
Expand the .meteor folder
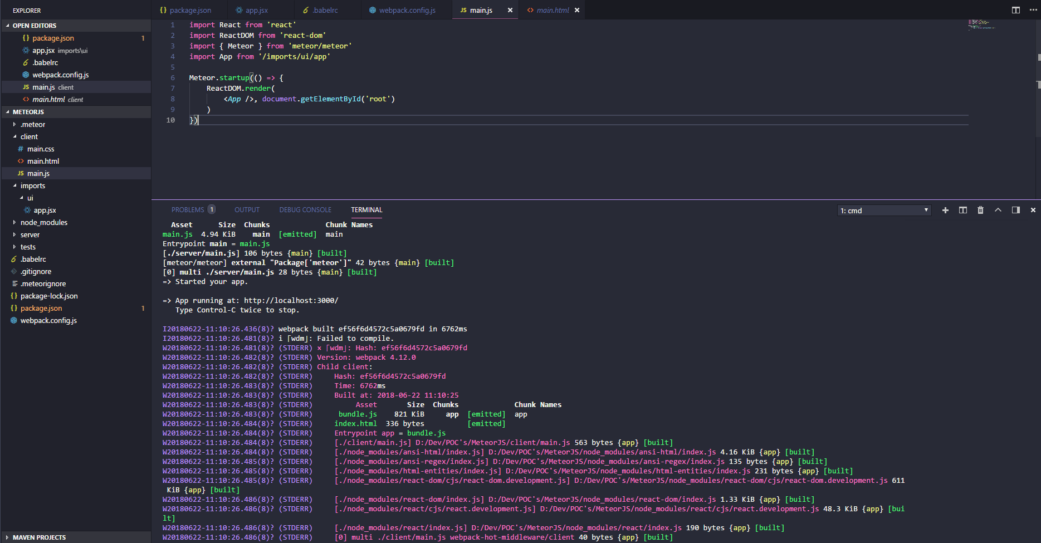[76, 124]
